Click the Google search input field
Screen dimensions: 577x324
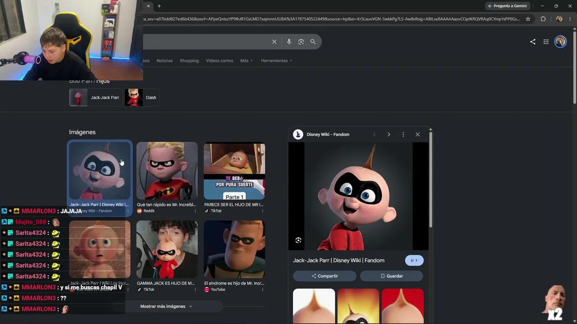(x=205, y=42)
